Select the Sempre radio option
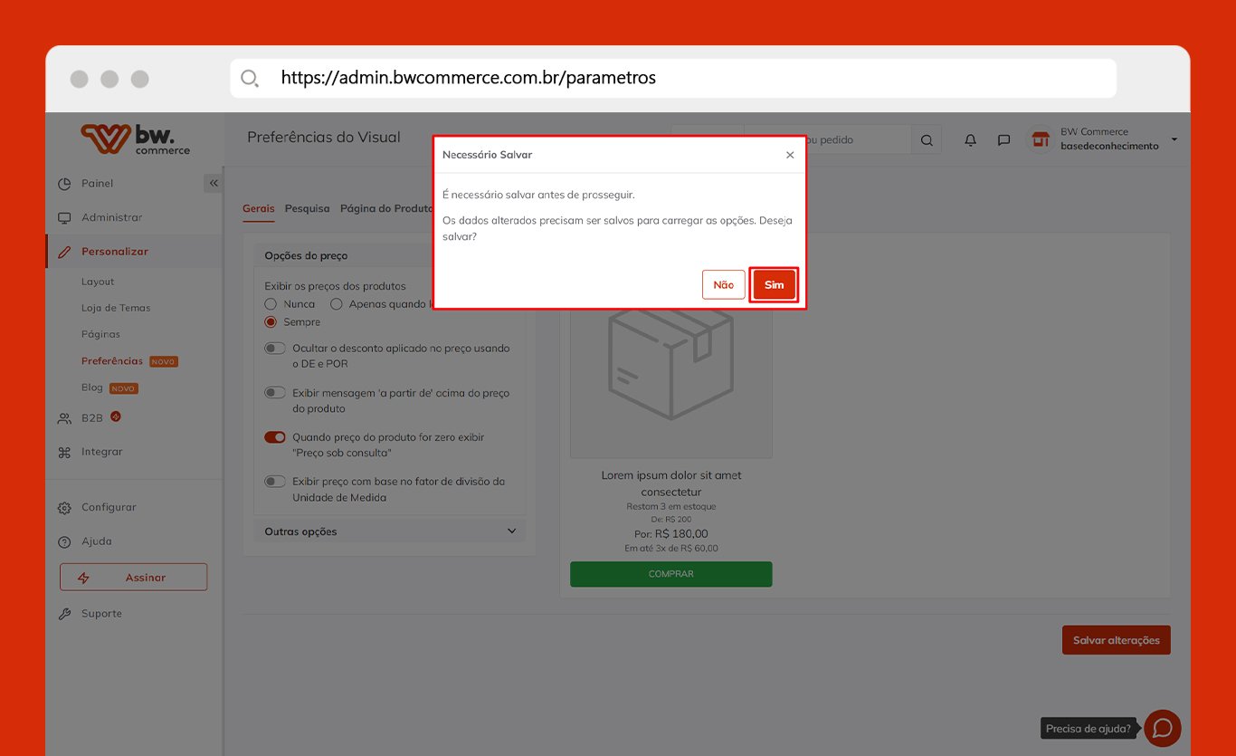Screen dimensions: 1236x756 [x=271, y=322]
